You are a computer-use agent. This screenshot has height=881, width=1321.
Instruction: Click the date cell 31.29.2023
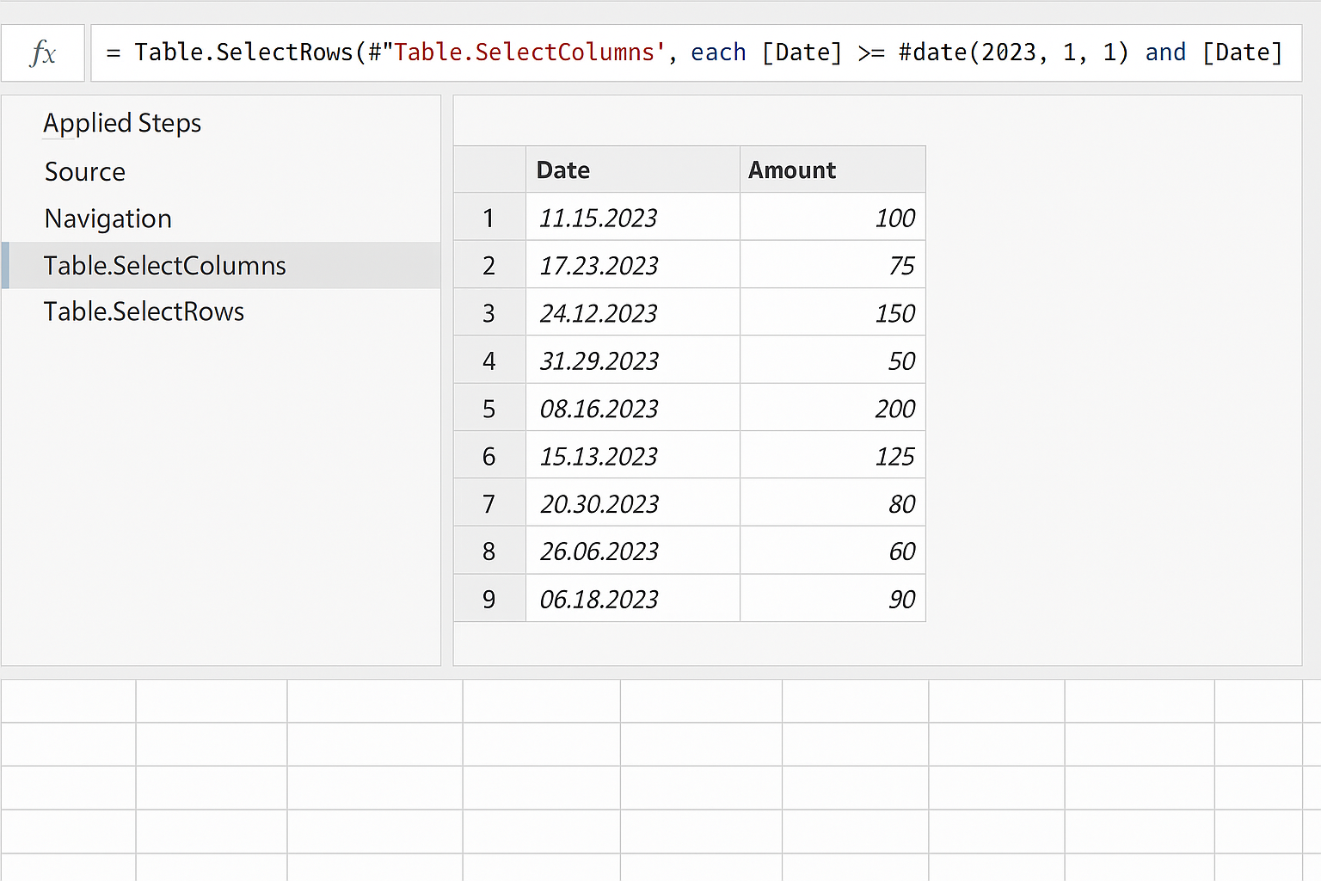tap(632, 360)
